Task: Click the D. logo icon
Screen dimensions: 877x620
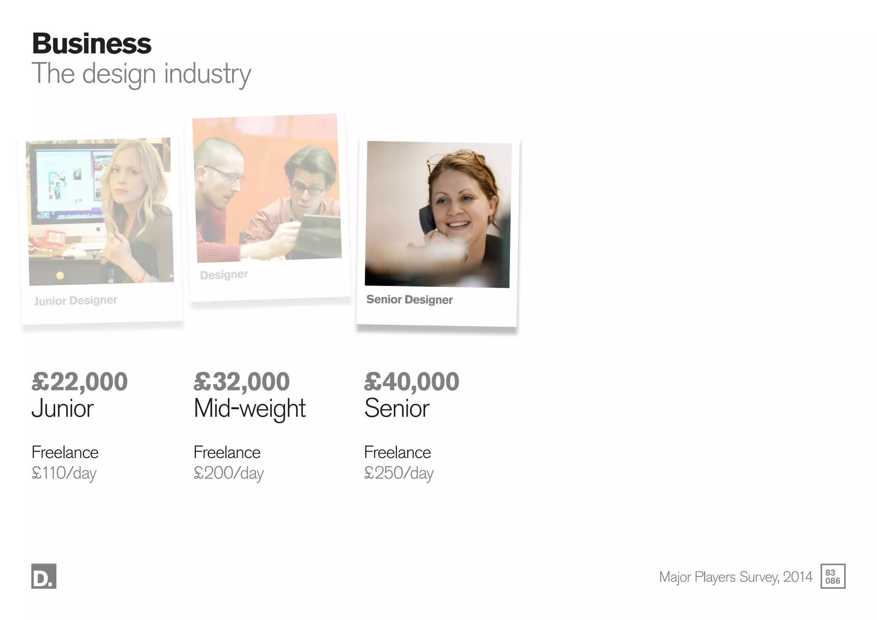Action: [44, 576]
